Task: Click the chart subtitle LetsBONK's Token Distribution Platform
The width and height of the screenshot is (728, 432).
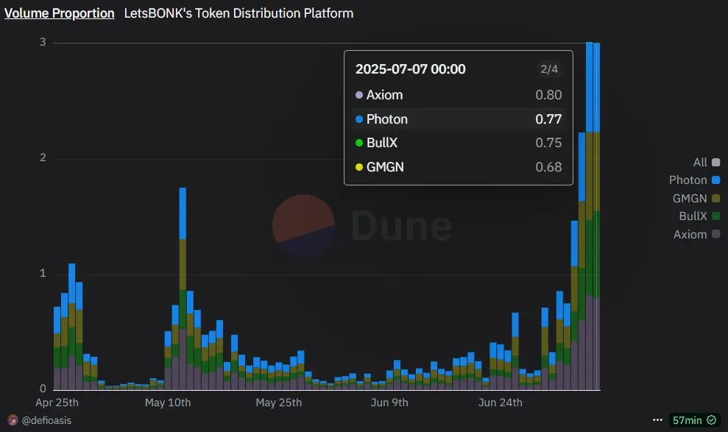Action: point(238,13)
